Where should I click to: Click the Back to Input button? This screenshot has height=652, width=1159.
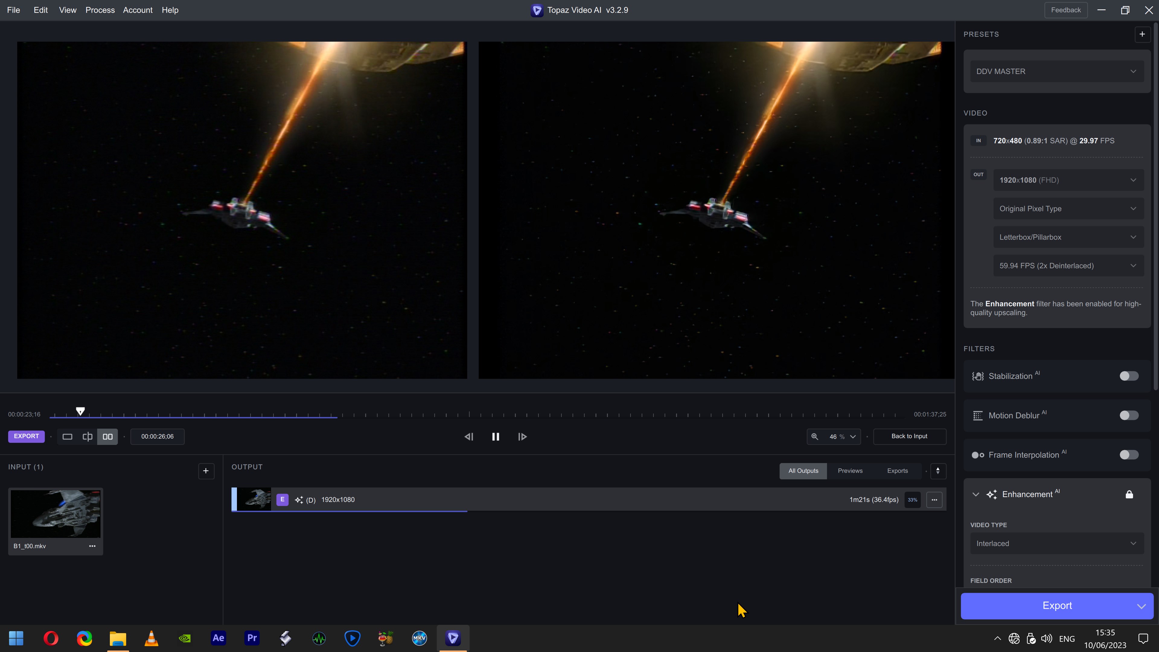coord(909,436)
